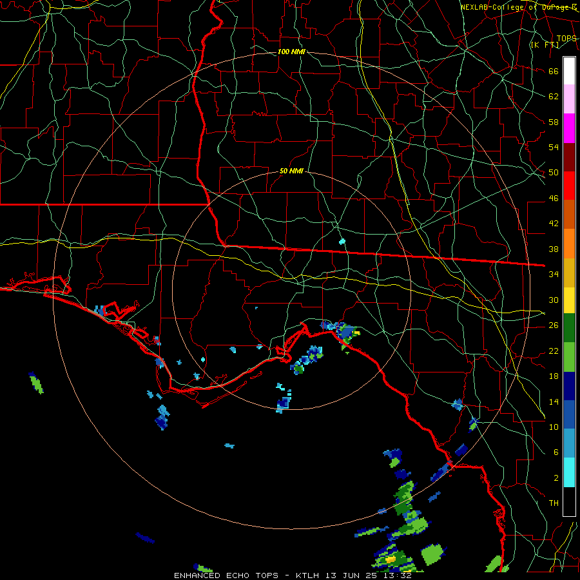Image resolution: width=580 pixels, height=580 pixels.
Task: Select the dark green legend swatch
Action: [569, 328]
